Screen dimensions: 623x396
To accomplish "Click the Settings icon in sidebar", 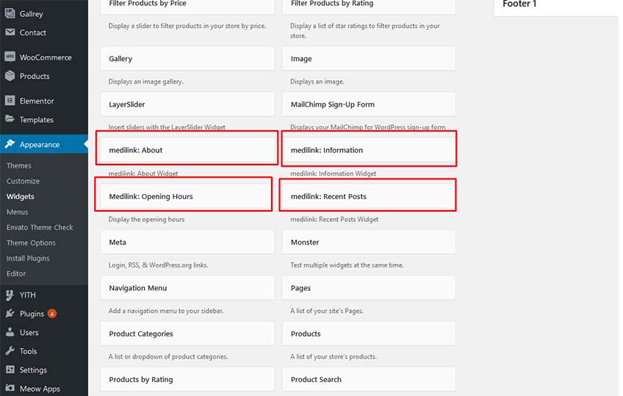I will click(x=10, y=370).
